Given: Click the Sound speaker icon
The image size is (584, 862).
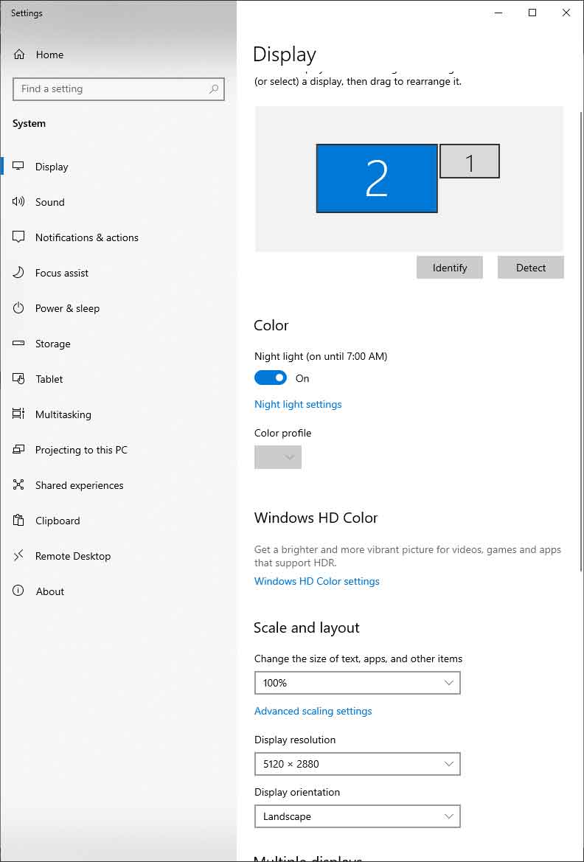Looking at the screenshot, I should [x=18, y=202].
